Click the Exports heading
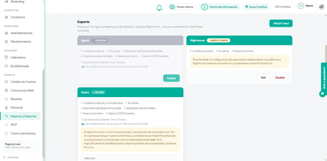This screenshot has width=327, height=161. pos(83,22)
